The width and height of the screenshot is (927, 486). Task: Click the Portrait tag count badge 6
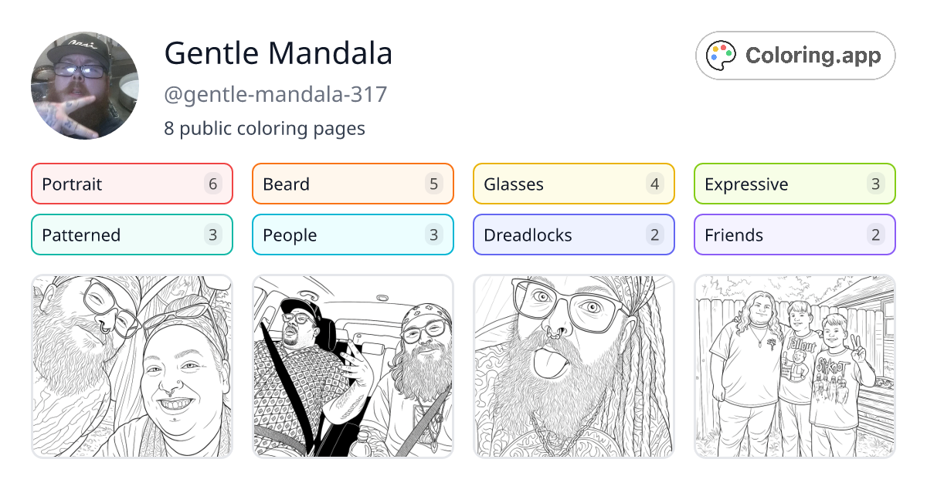click(x=213, y=184)
